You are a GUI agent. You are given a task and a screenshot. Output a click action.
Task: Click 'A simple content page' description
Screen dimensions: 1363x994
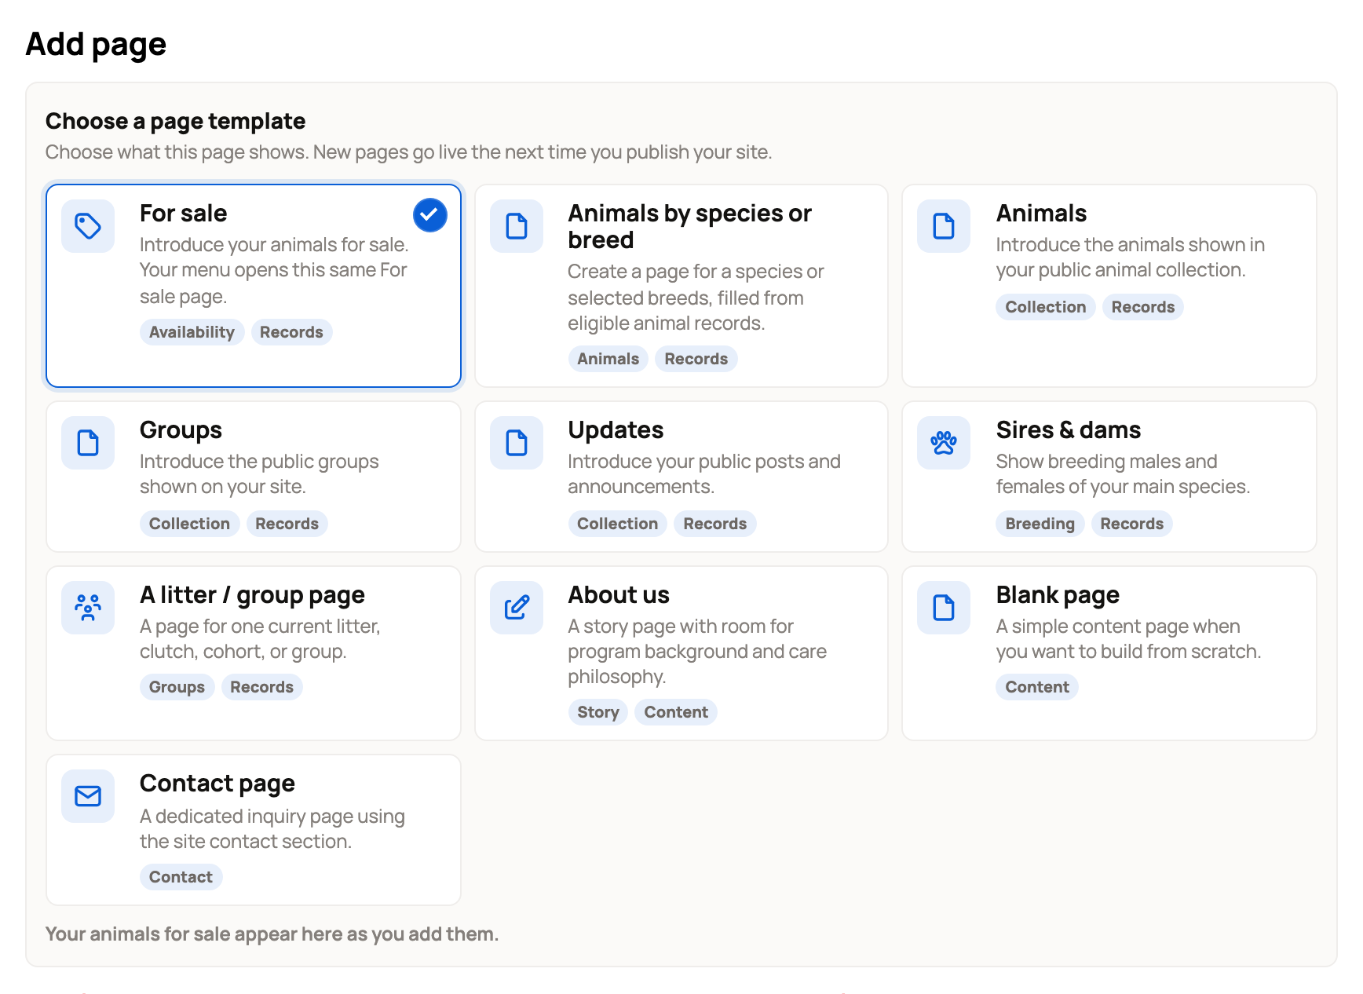tap(1129, 639)
